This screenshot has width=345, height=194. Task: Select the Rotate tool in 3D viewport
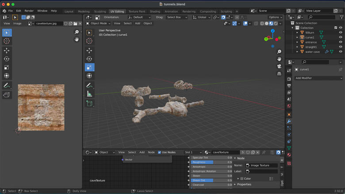coord(89,59)
